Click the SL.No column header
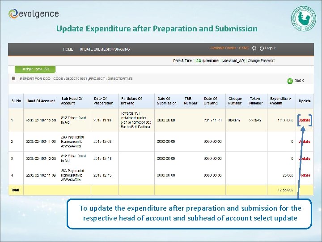This screenshot has height=242, width=322. [17, 101]
